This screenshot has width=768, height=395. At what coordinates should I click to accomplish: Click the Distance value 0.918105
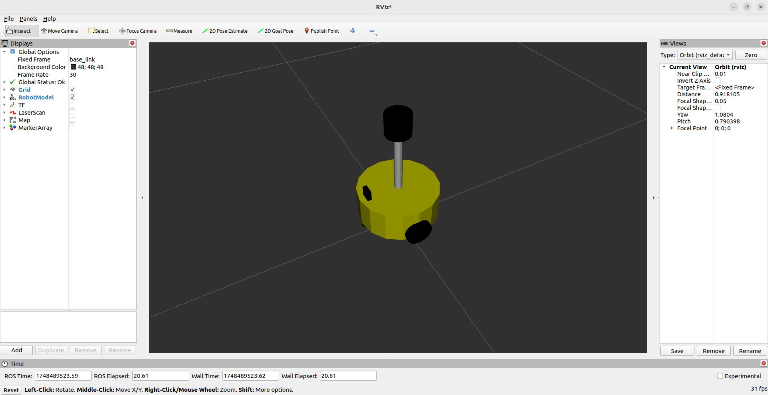point(727,94)
